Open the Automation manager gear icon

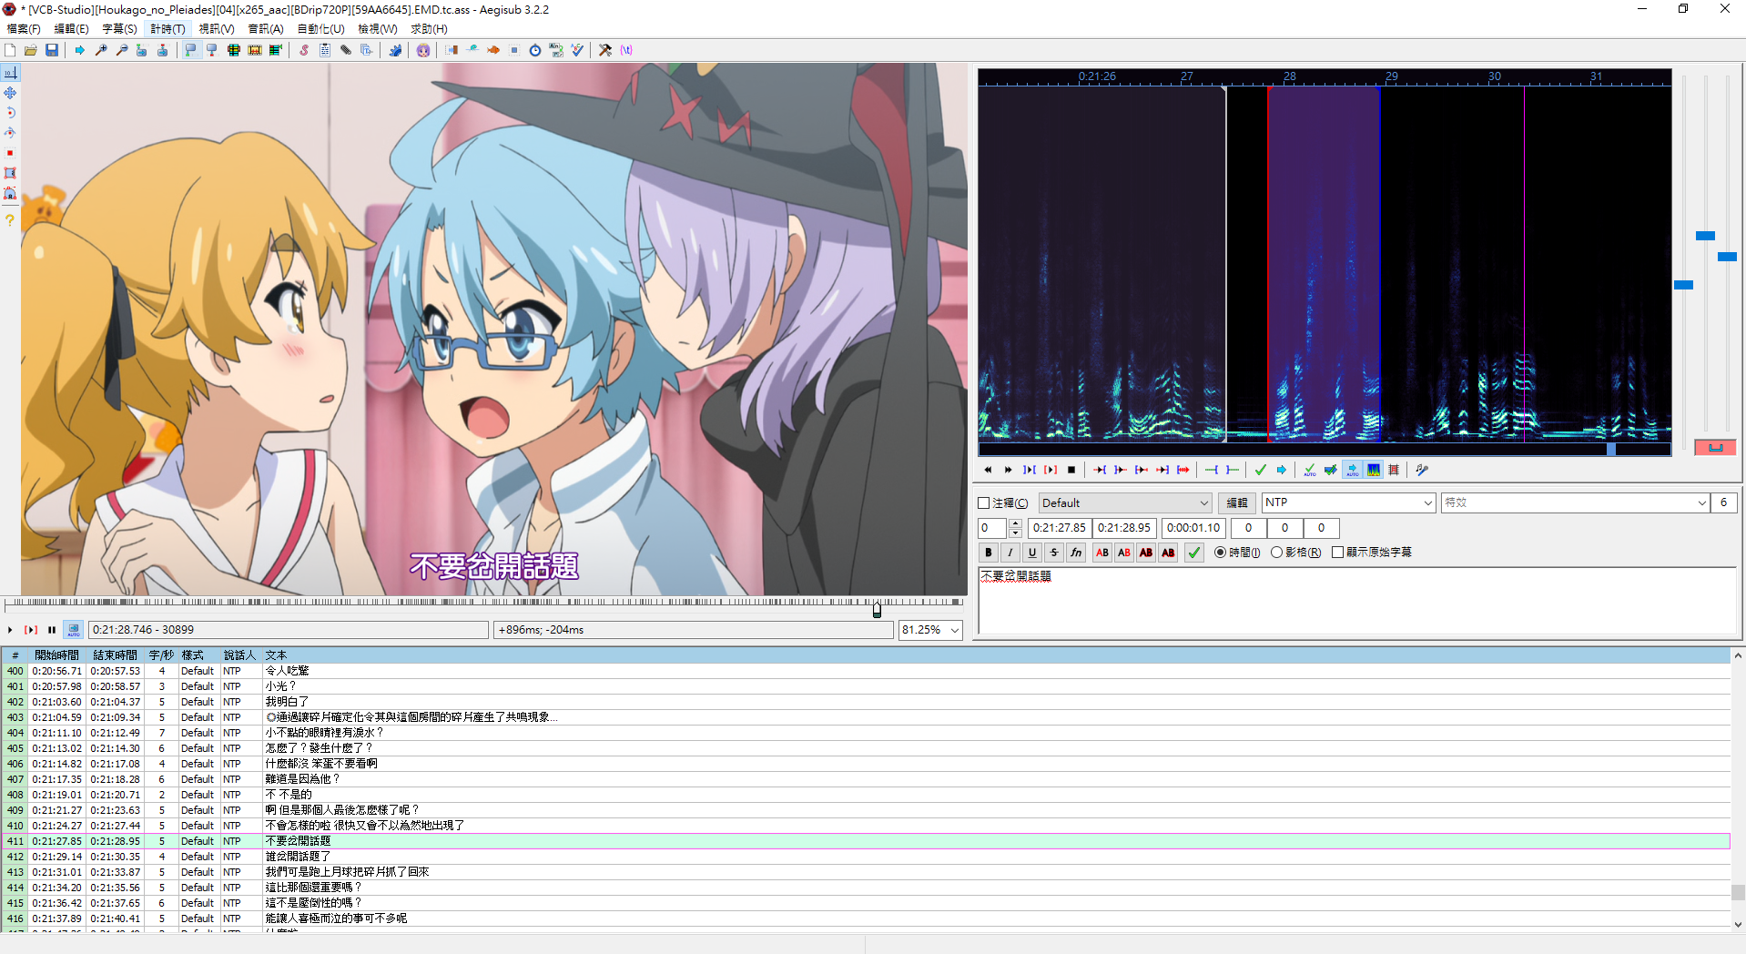point(395,50)
